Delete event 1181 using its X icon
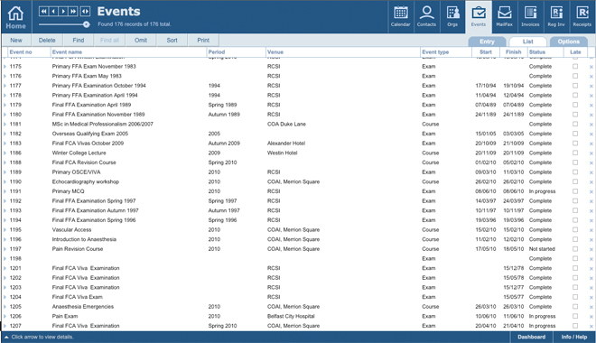The image size is (596, 343). click(591, 125)
